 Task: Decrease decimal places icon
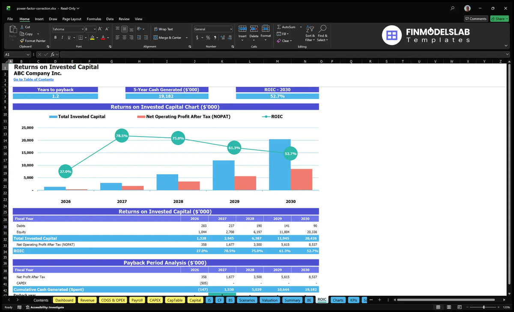point(229,38)
